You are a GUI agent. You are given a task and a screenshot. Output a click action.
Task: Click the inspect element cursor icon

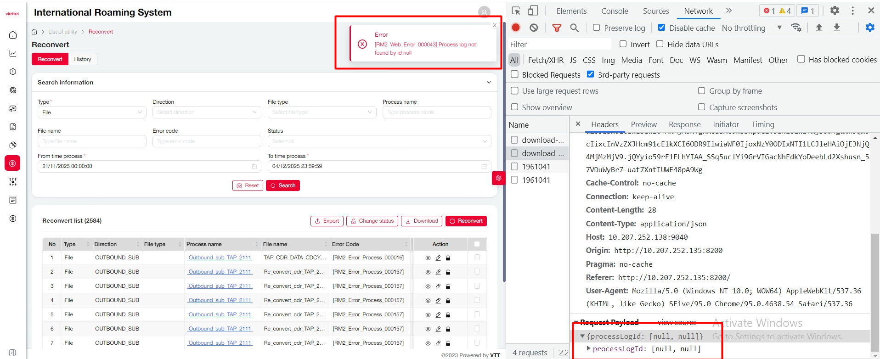coord(516,11)
